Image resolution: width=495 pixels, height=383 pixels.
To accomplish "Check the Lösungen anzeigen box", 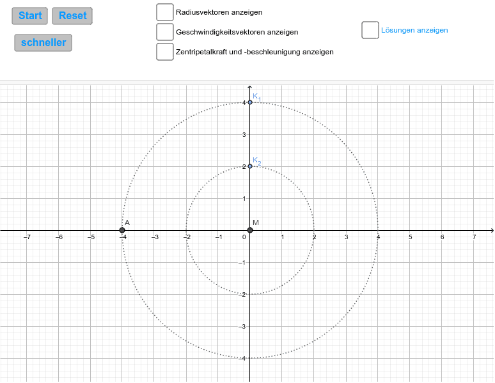I will click(370, 30).
